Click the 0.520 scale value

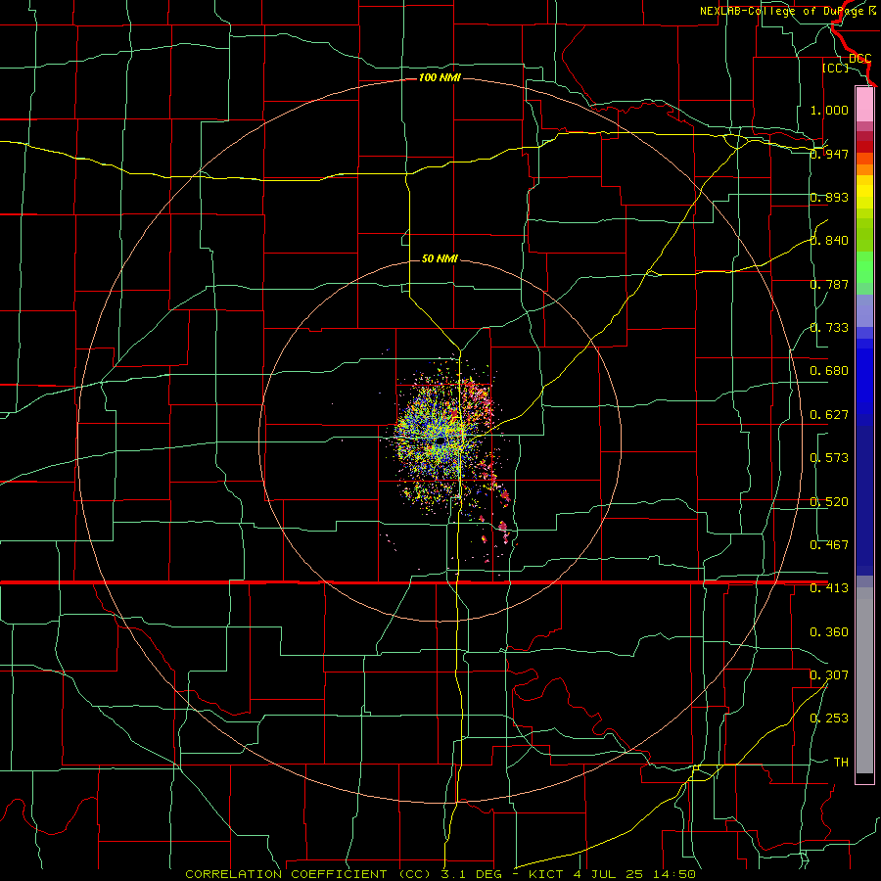click(829, 502)
